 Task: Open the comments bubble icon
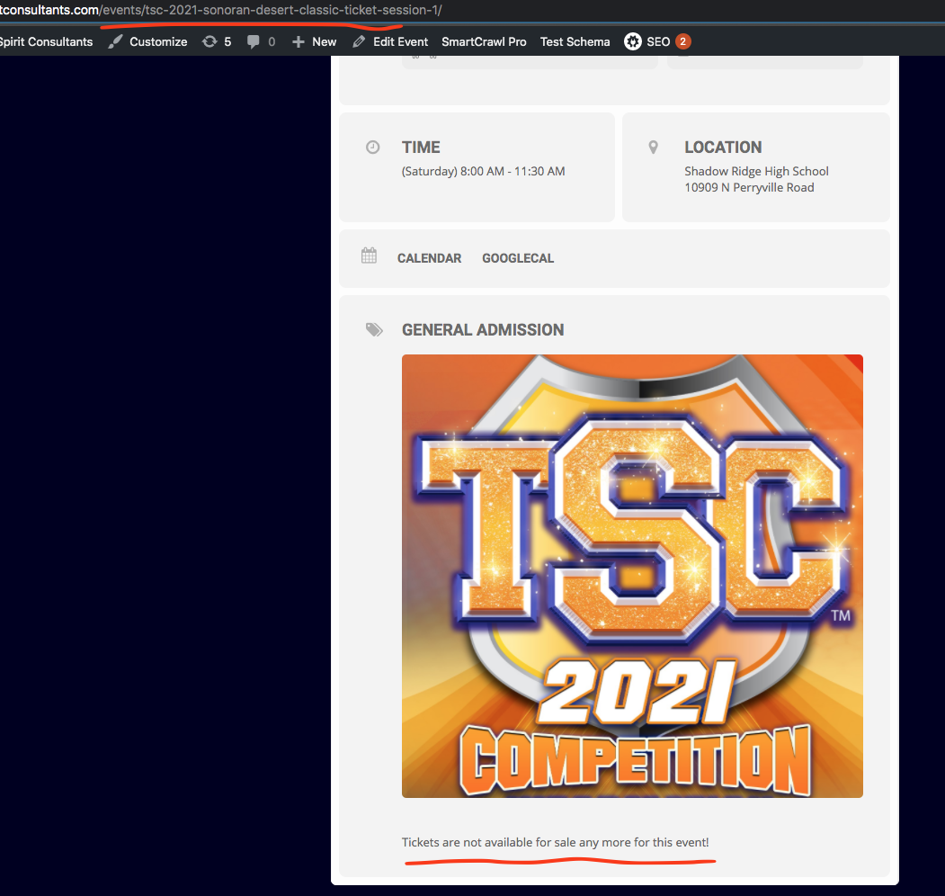pyautogui.click(x=254, y=41)
